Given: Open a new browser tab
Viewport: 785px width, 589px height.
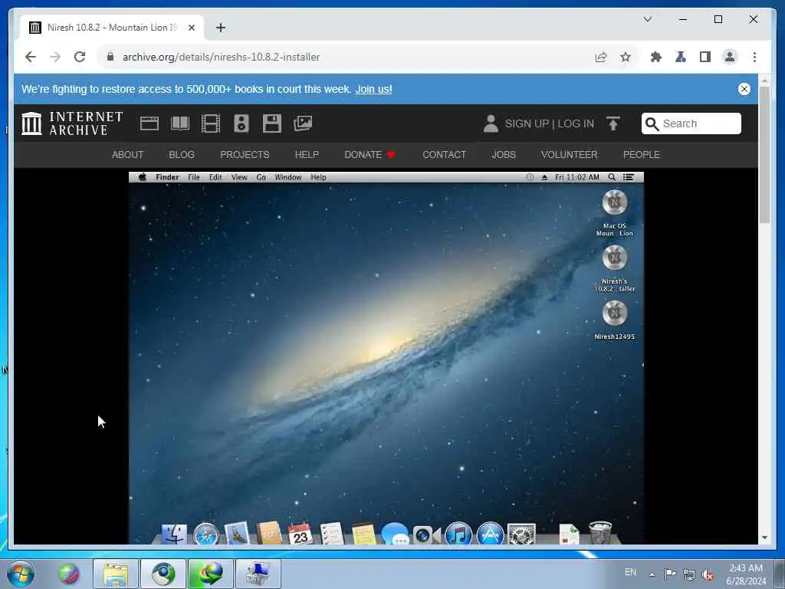Looking at the screenshot, I should [x=221, y=28].
